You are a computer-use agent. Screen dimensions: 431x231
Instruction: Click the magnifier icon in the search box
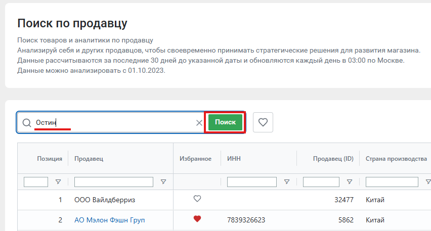tap(26, 123)
